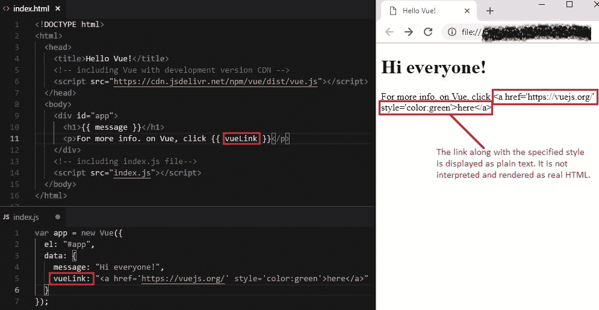Viewport: 599px width, 310px height.
Task: Go back in the browser
Action: (x=390, y=32)
